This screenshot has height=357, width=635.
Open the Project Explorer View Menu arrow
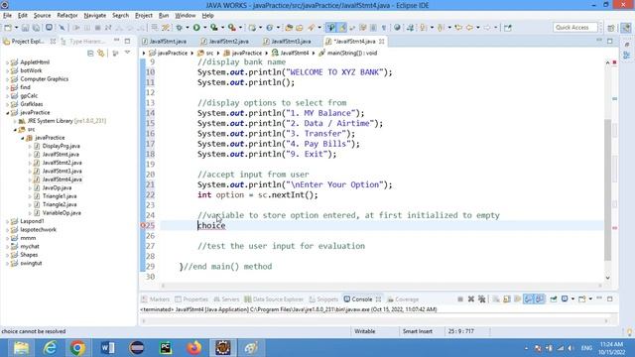pyautogui.click(x=128, y=53)
